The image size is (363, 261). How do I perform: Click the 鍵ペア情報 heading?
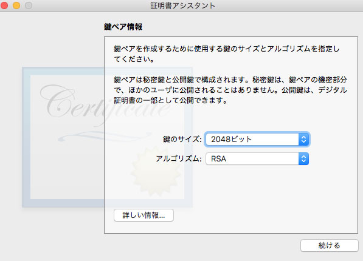click(x=123, y=27)
